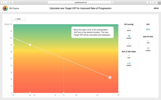Click the filled circle at age 69
This screenshot has width=161, height=100.
point(30,45)
